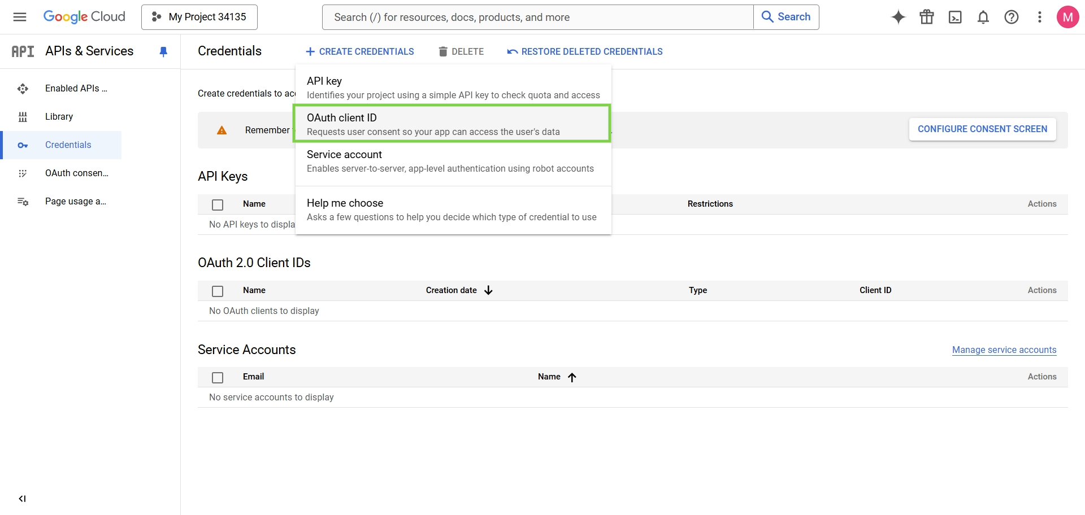This screenshot has height=515, width=1085.
Task: Click the orange warning triangle icon
Action: pos(222,130)
